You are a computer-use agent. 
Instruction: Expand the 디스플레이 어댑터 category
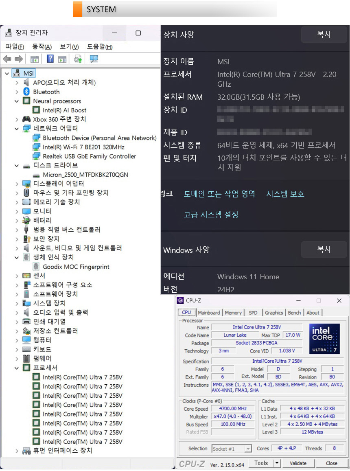(17, 184)
